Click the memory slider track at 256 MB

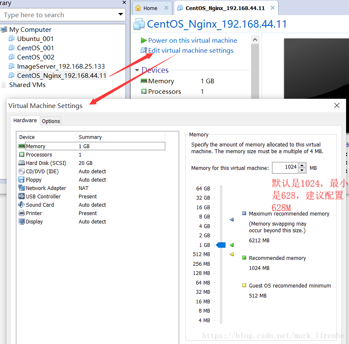point(221,264)
